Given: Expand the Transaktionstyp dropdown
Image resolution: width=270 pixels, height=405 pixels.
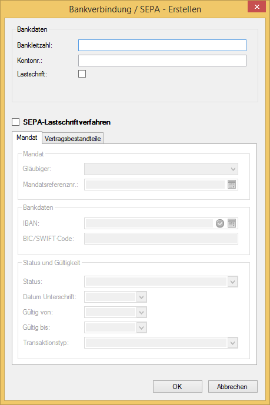Looking at the screenshot, I should click(x=232, y=343).
